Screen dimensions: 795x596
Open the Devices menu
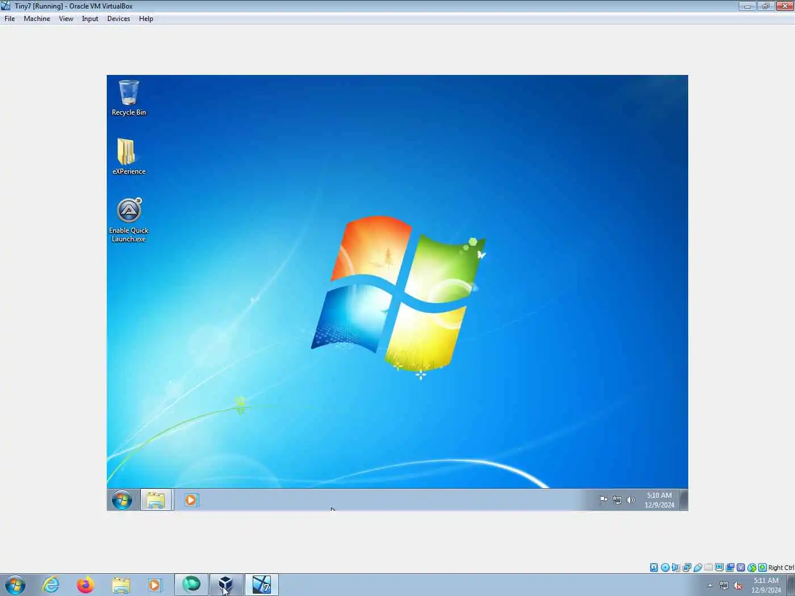coord(118,19)
